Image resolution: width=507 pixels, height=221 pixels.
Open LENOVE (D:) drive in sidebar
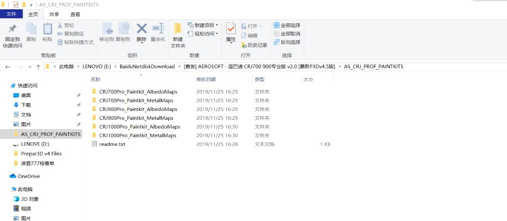35,144
